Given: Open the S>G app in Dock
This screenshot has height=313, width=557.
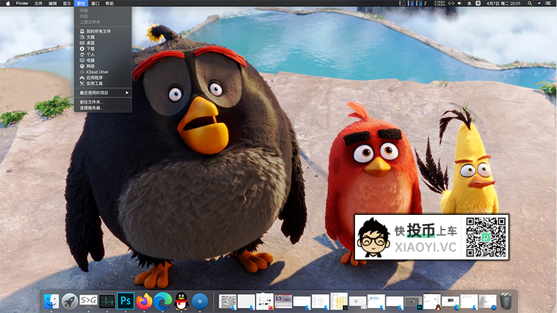Looking at the screenshot, I should click(88, 301).
